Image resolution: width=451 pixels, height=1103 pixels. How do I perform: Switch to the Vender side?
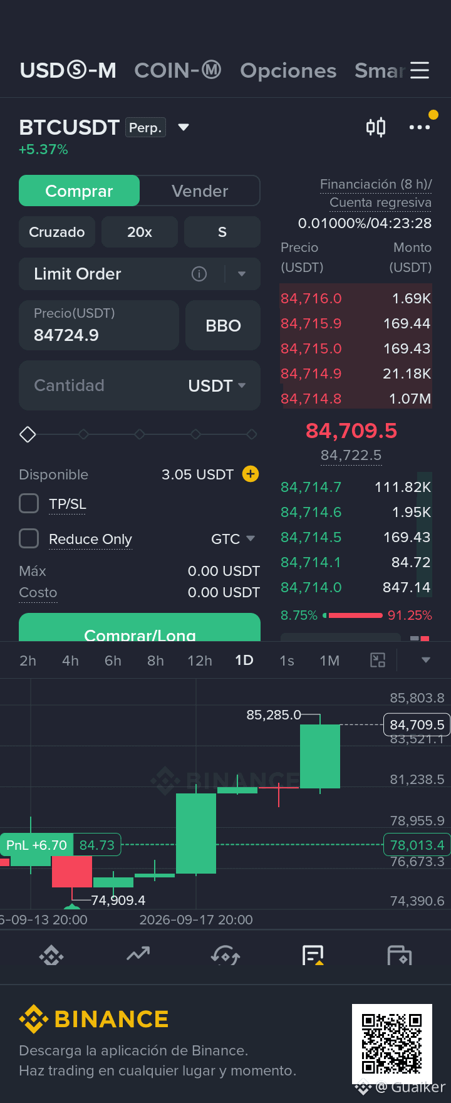200,191
